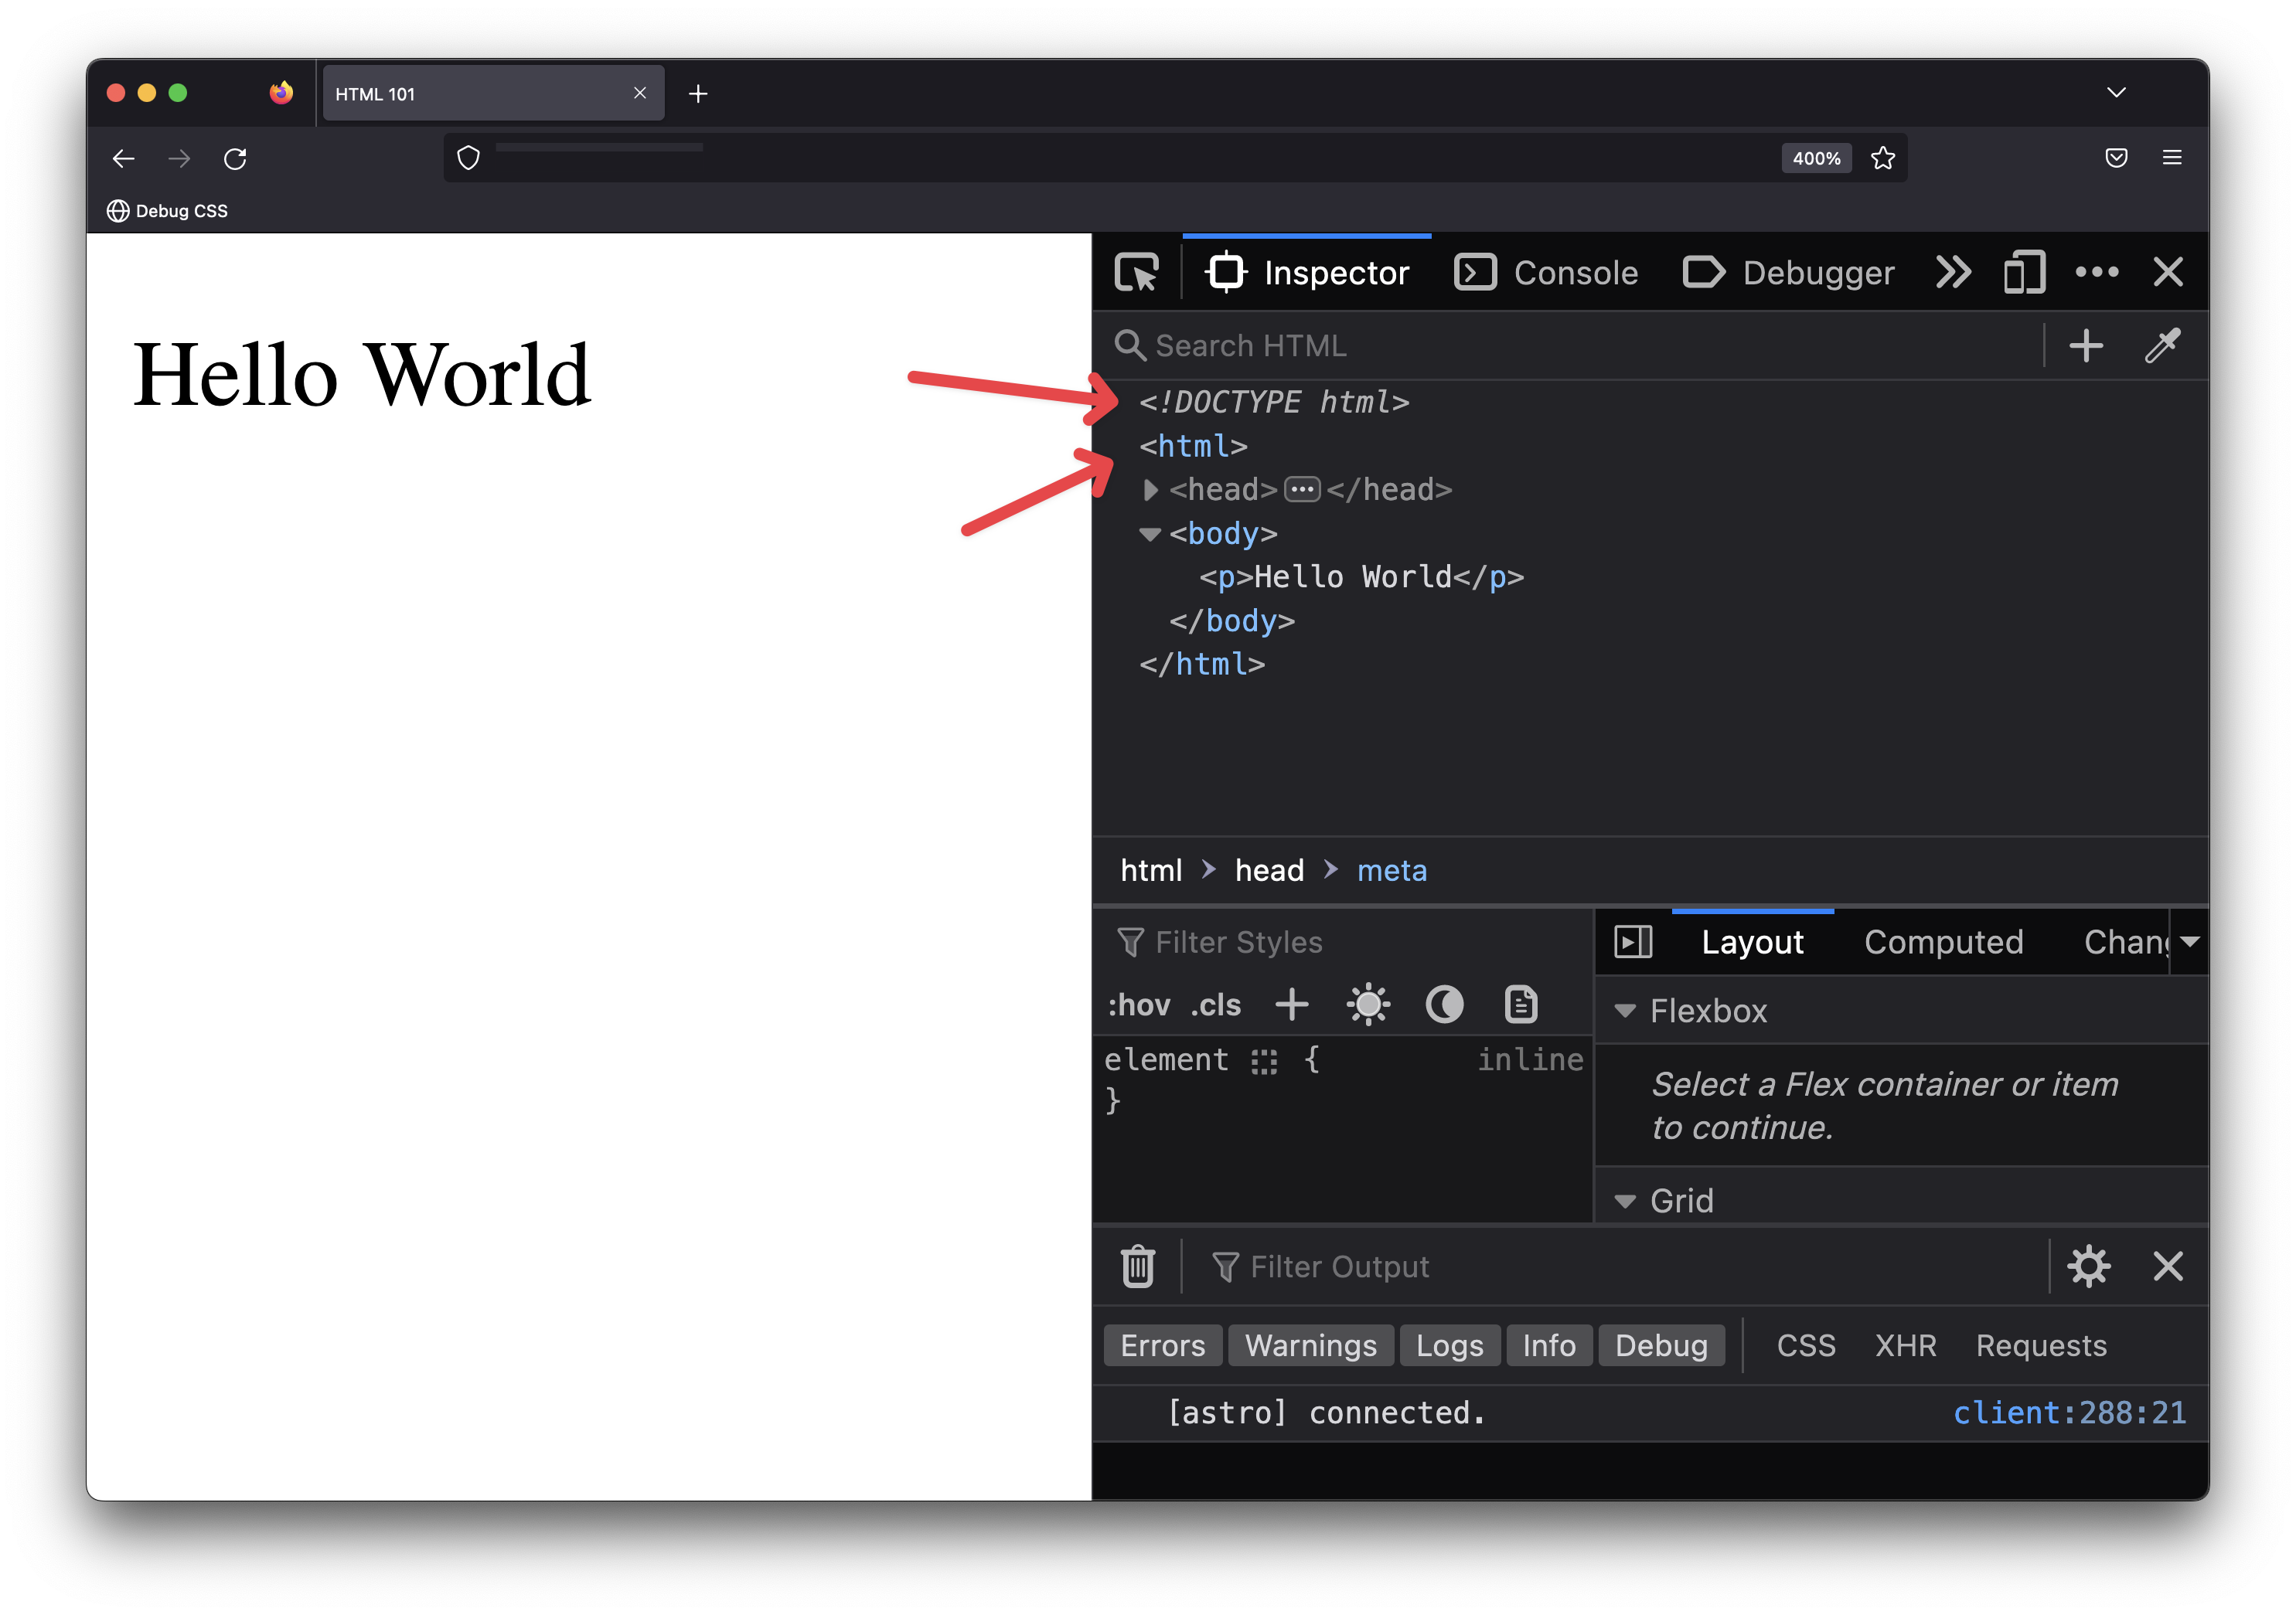Select the pick element inspector tool
This screenshot has height=1615, width=2296.
click(x=1137, y=270)
